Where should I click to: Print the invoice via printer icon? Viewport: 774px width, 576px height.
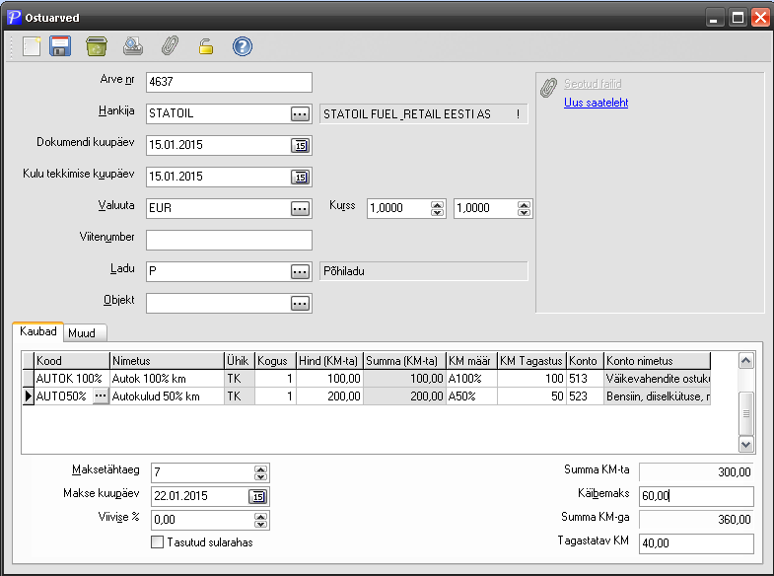[133, 46]
